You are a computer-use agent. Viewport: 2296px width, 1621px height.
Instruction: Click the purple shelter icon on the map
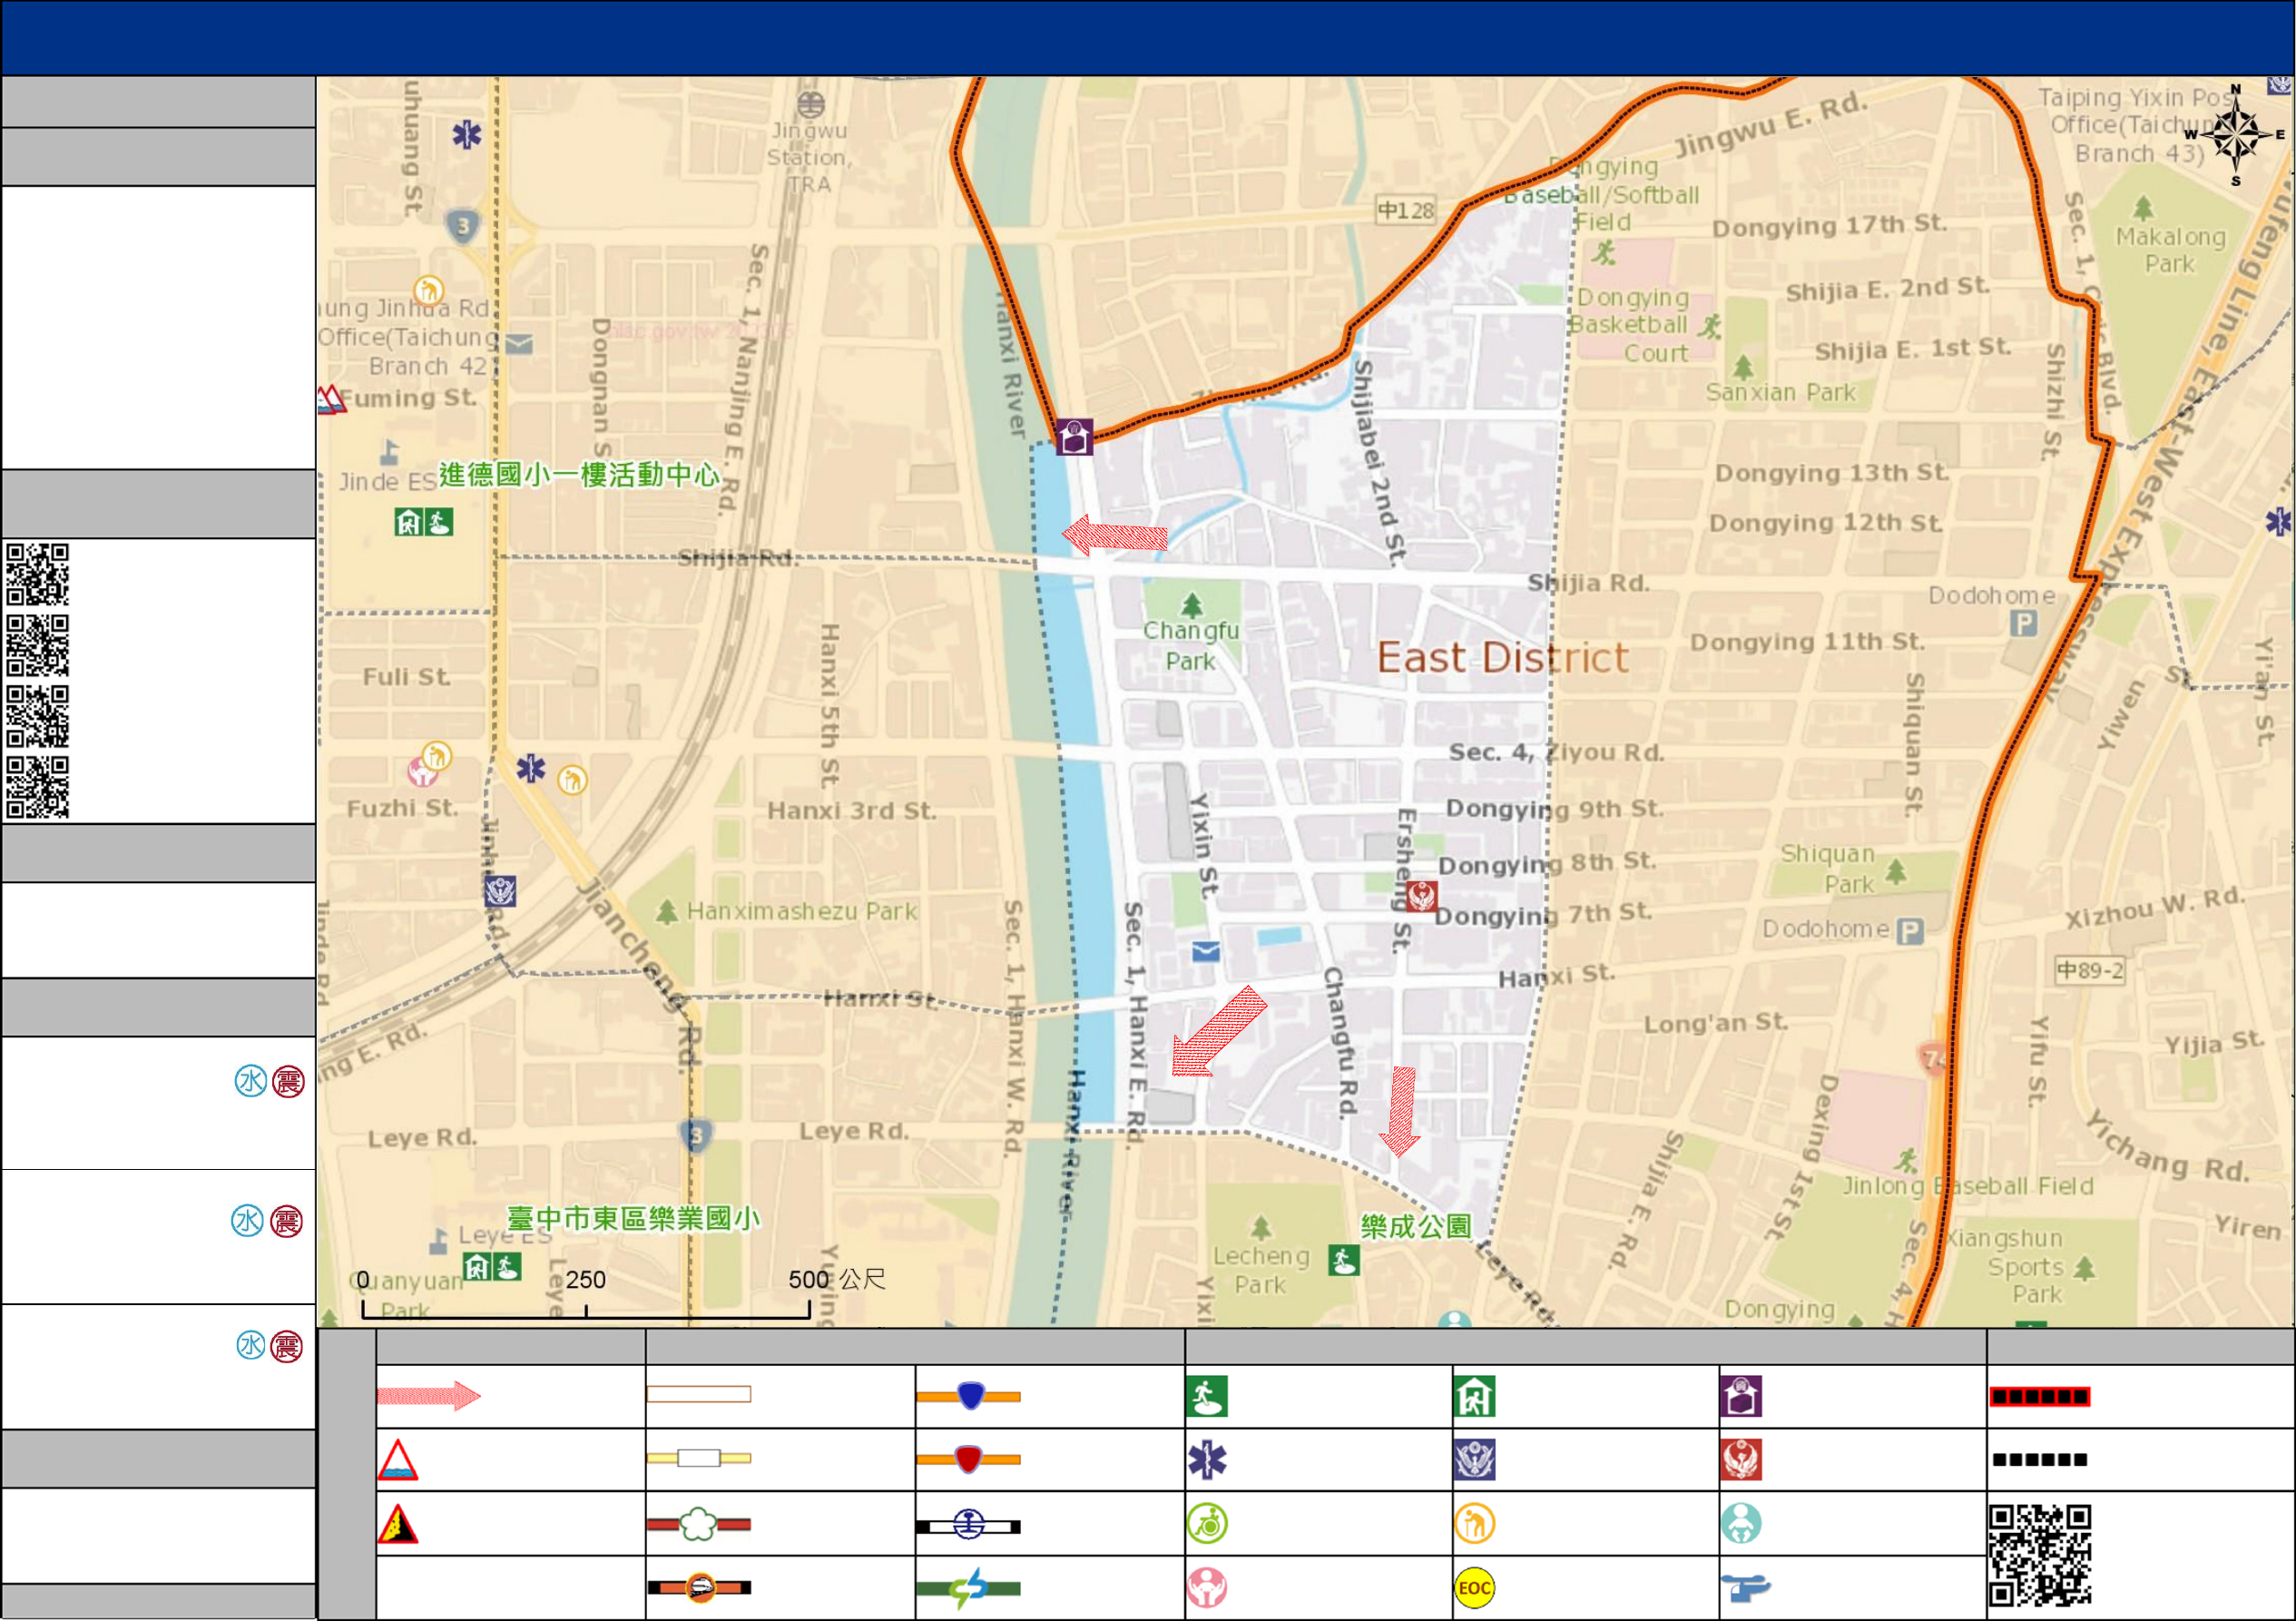coord(1075,437)
